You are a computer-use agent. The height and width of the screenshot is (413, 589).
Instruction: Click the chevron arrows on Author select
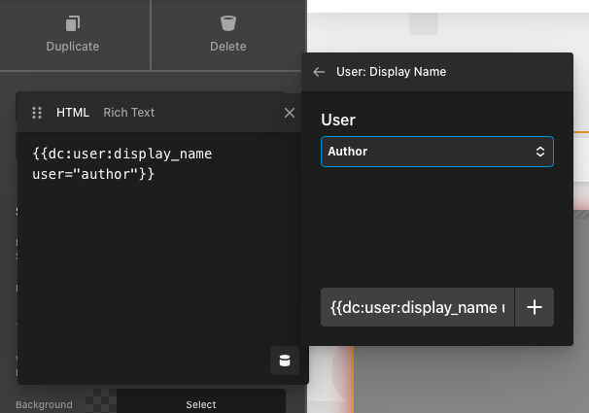[541, 152]
